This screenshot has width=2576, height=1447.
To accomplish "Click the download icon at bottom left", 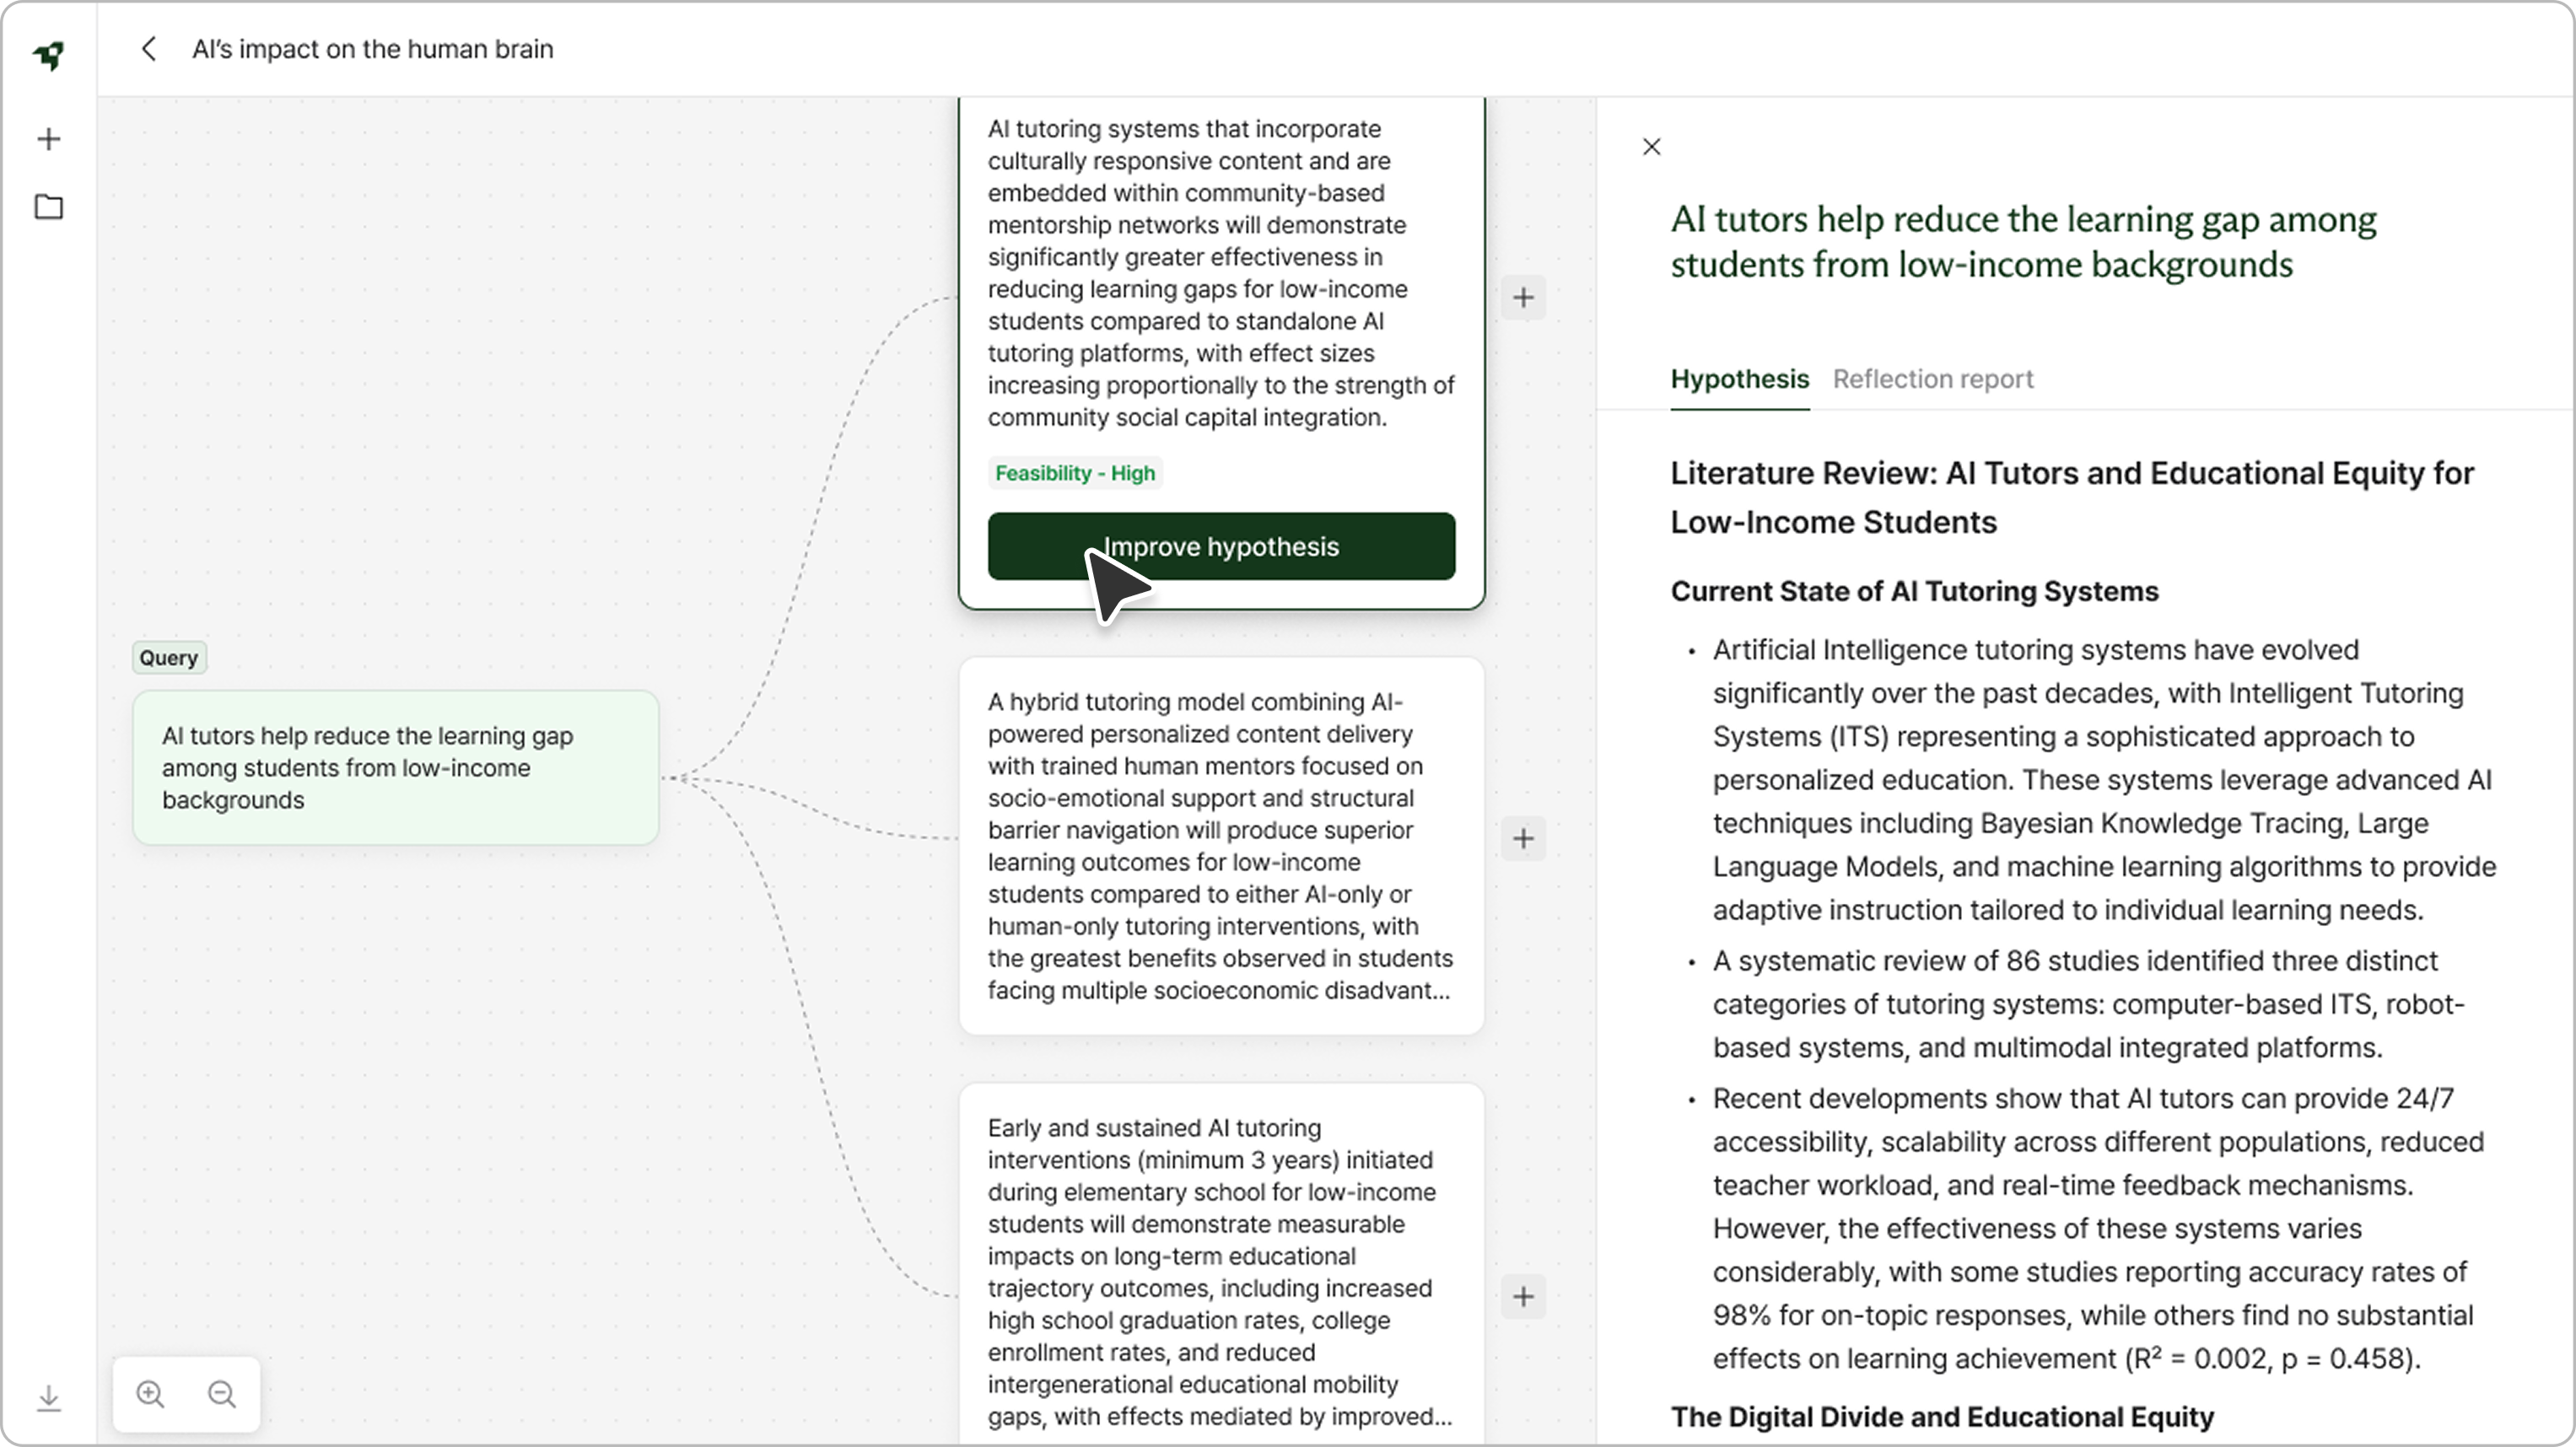I will coord(48,1397).
